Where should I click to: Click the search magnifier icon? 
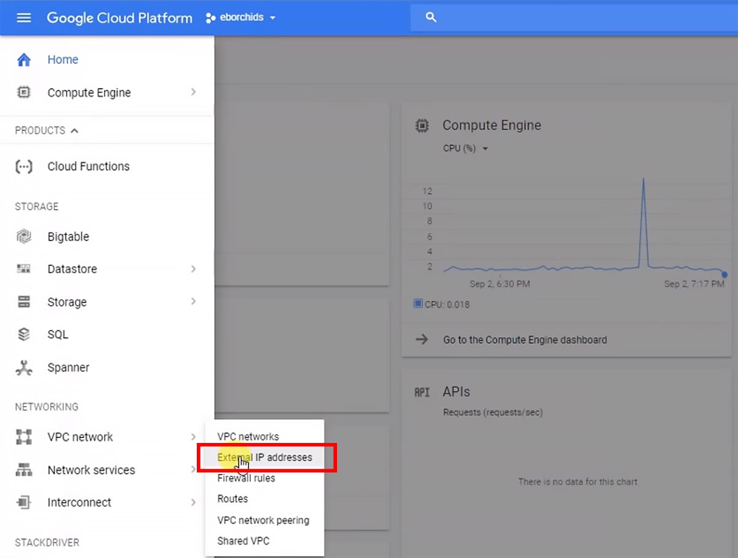point(431,18)
